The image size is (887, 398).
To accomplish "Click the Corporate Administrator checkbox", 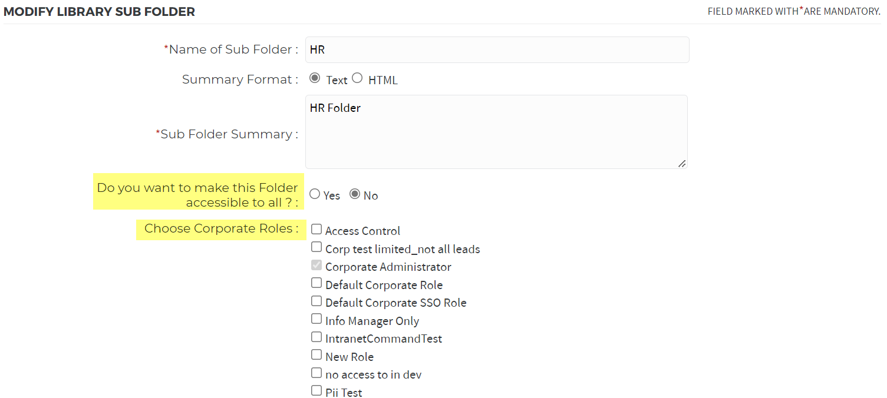I will click(x=316, y=266).
